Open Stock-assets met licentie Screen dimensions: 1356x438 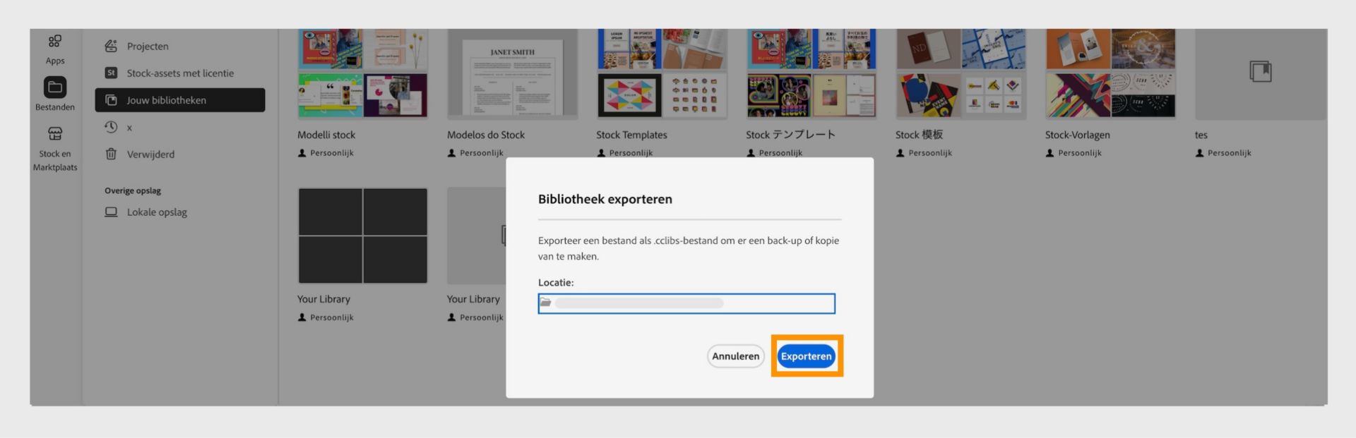coord(180,73)
